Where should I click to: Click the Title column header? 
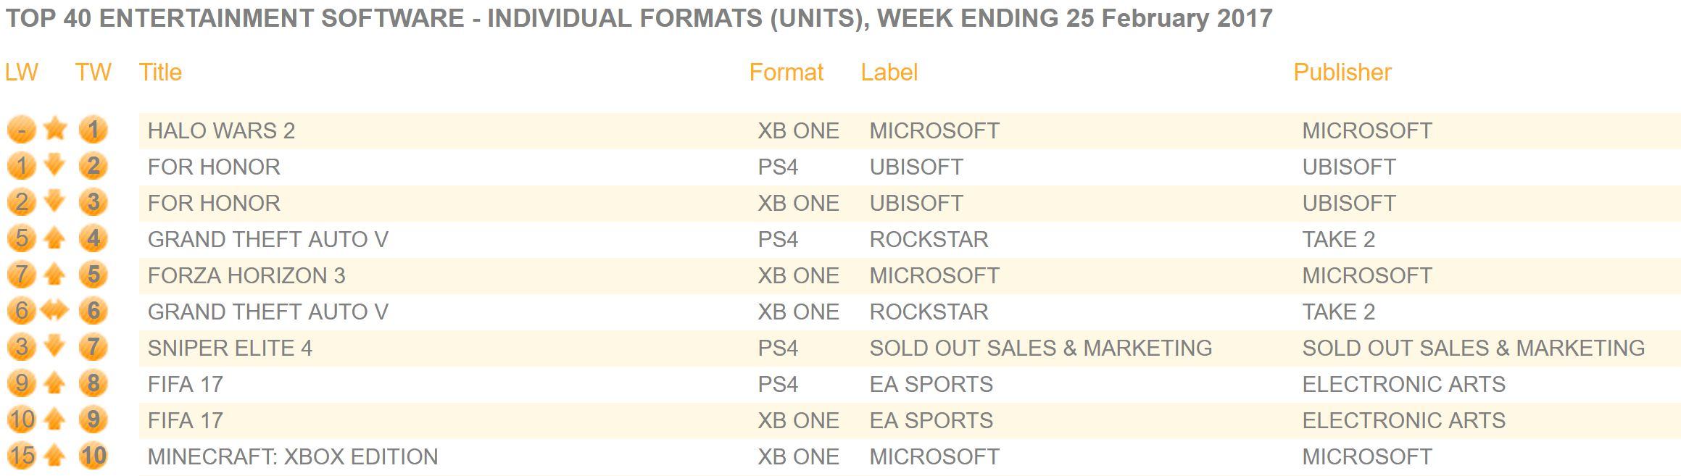(160, 72)
